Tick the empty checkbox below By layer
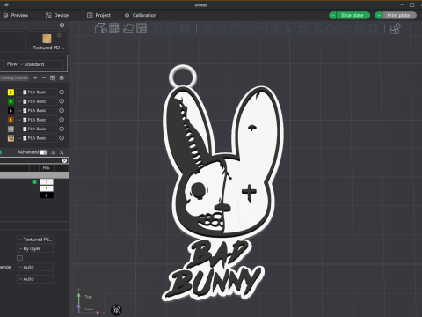The image size is (422, 317). pos(19,258)
